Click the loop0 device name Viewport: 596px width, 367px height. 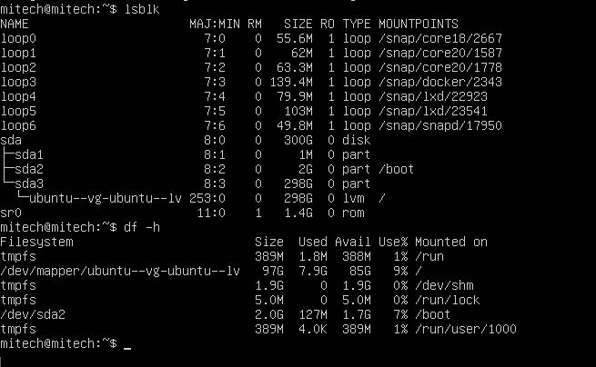click(19, 37)
